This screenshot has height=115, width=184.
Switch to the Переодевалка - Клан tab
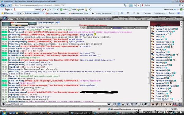click(56, 13)
